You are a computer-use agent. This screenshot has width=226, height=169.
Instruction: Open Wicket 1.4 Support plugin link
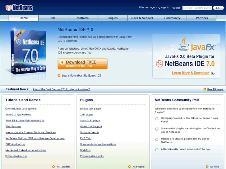coord(91,127)
